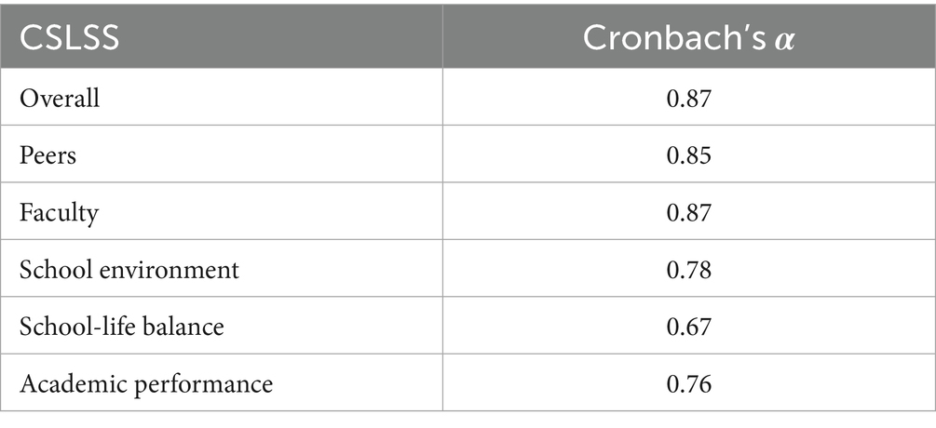Click the Overall alpha value 0.87
Image resolution: width=936 pixels, height=428 pixels.
(689, 99)
